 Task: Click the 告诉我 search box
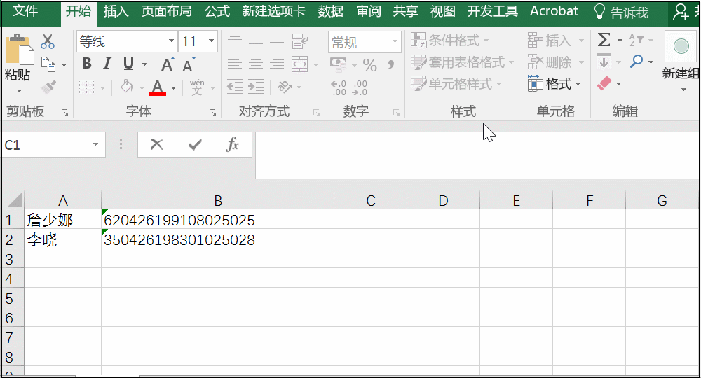coord(621,13)
